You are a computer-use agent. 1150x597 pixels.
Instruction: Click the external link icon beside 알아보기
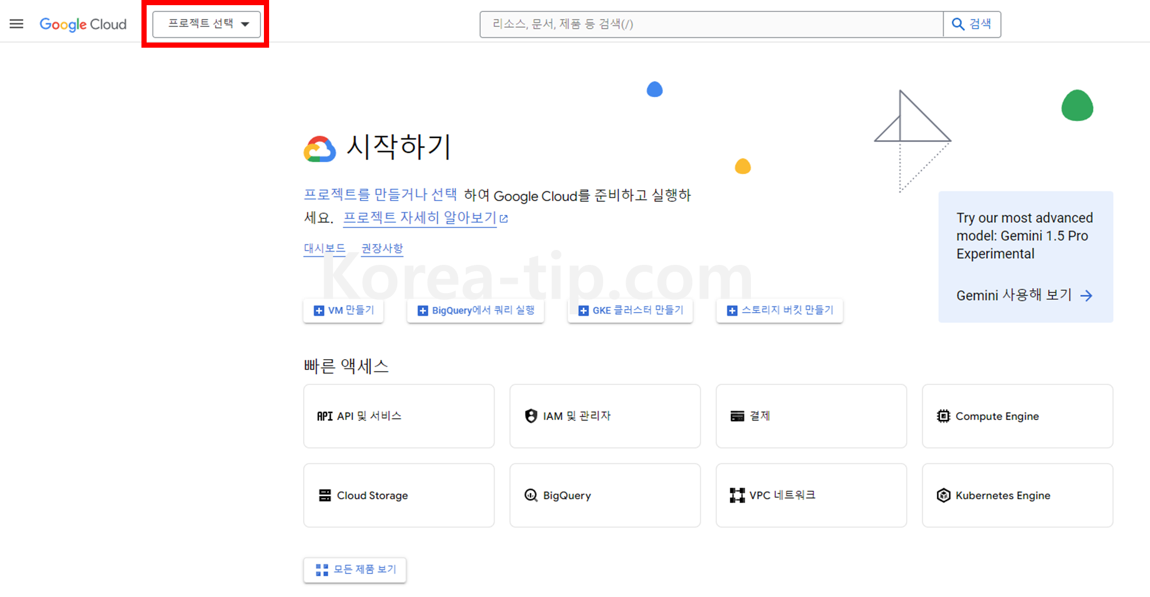pyautogui.click(x=504, y=219)
